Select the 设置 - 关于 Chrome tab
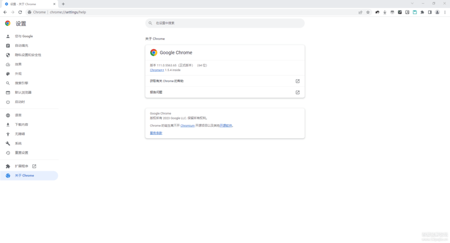 coord(30,4)
